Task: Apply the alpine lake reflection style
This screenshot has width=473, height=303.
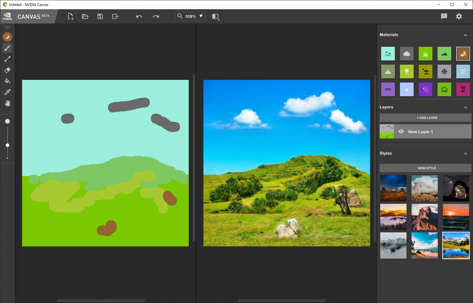Action: pyautogui.click(x=456, y=245)
